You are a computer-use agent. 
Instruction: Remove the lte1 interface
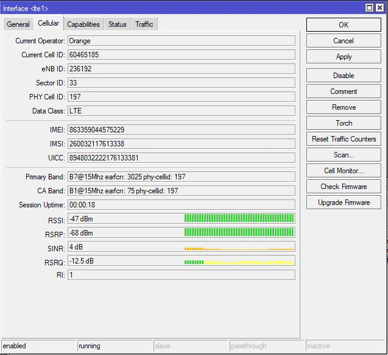click(x=344, y=107)
